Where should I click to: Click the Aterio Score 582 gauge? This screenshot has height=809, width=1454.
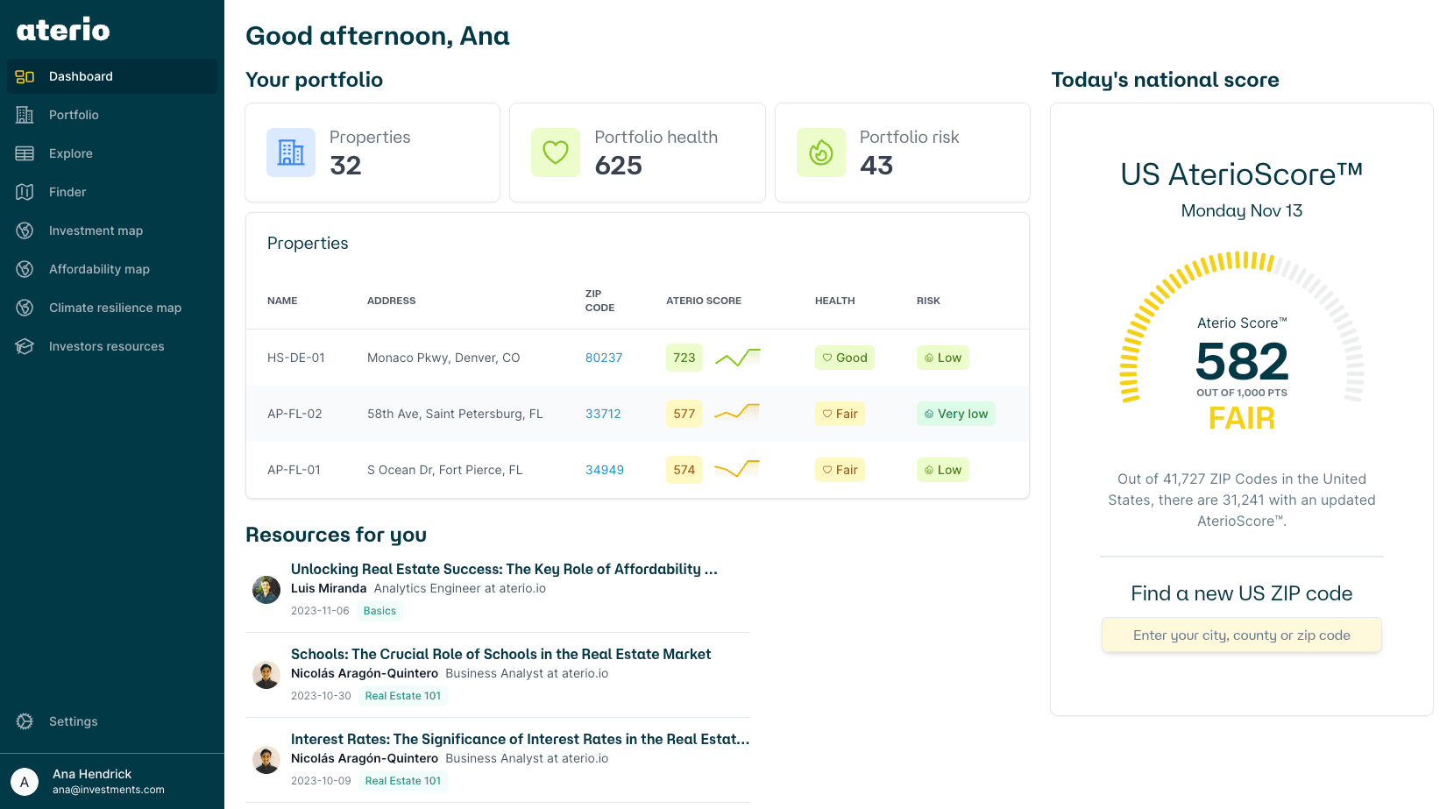pos(1242,361)
